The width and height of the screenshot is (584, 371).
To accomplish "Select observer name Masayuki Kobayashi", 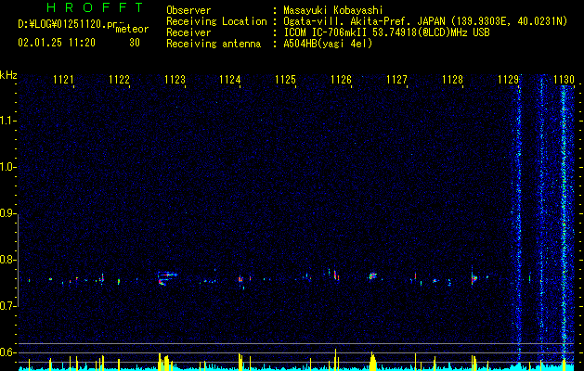I will pos(333,10).
